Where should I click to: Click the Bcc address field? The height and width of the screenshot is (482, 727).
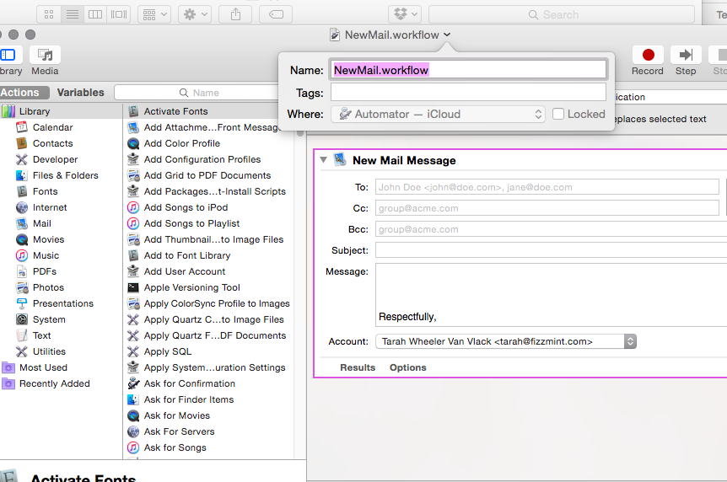[x=552, y=229]
